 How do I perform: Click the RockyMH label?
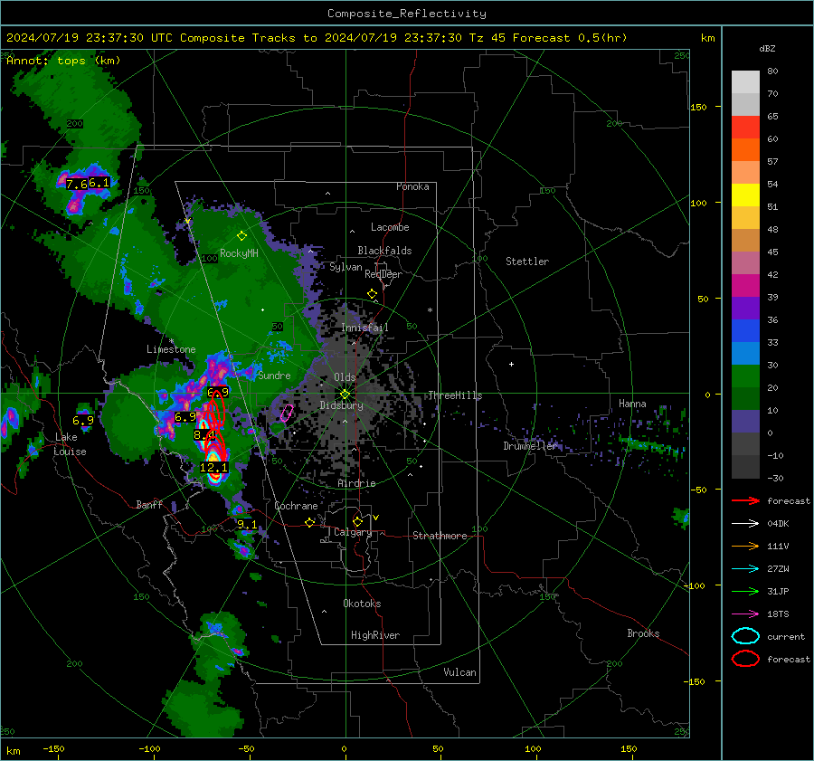239,253
